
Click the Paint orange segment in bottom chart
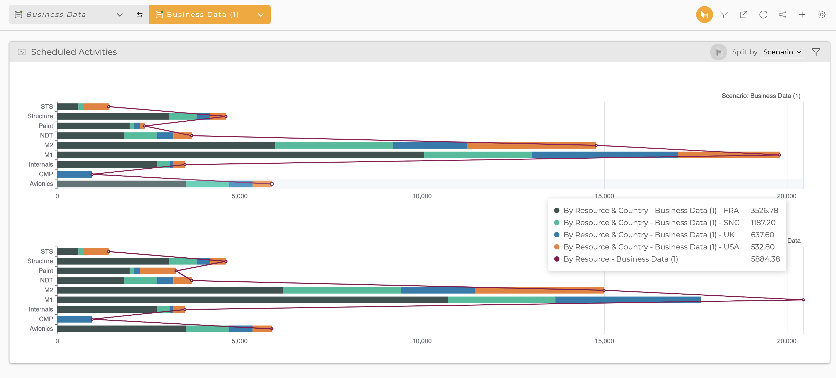[x=158, y=271]
